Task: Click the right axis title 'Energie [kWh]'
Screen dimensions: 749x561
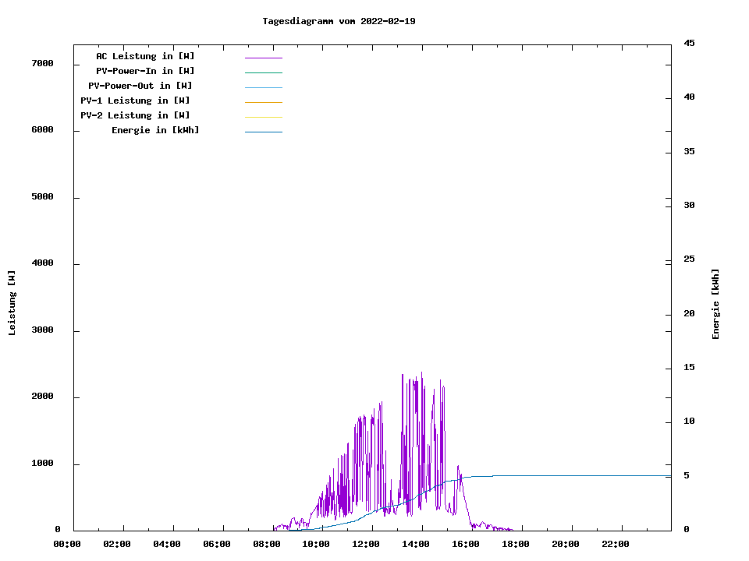Action: (716, 304)
